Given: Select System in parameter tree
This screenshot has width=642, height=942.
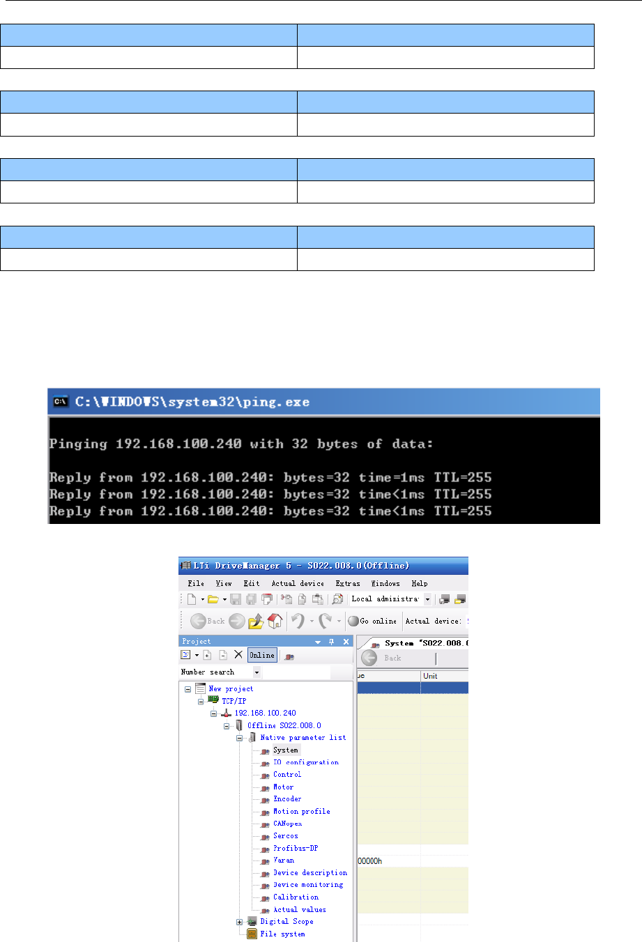Looking at the screenshot, I should (x=286, y=750).
